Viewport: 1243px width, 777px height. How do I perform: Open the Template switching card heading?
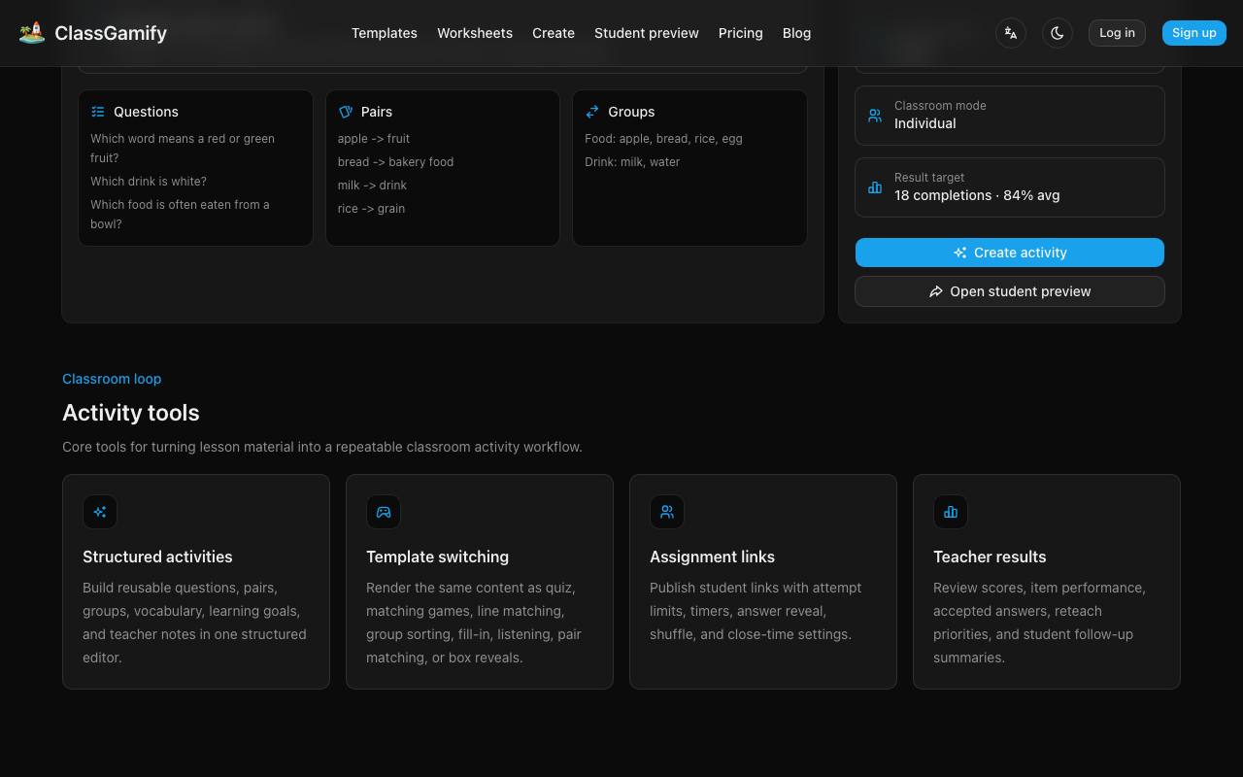[437, 557]
